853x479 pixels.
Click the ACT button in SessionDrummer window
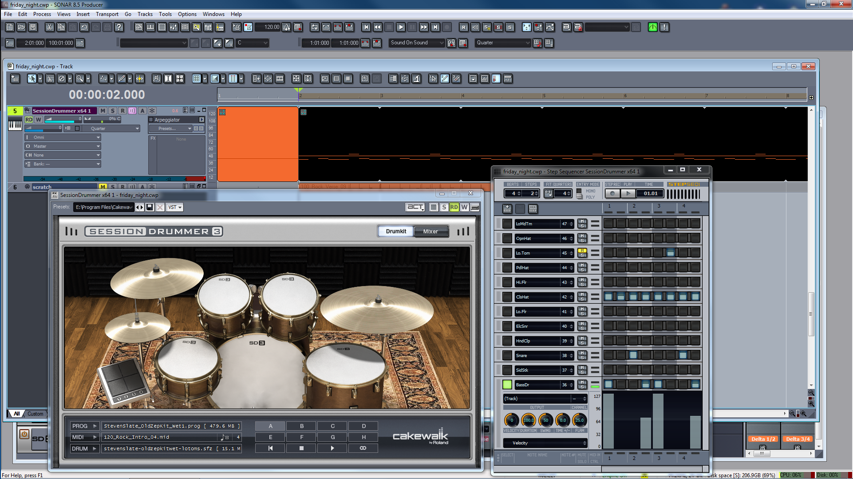click(x=415, y=207)
